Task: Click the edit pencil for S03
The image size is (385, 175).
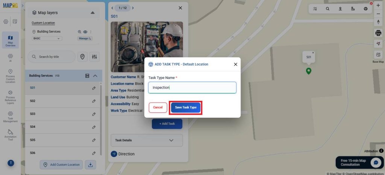Action: click(x=94, y=114)
